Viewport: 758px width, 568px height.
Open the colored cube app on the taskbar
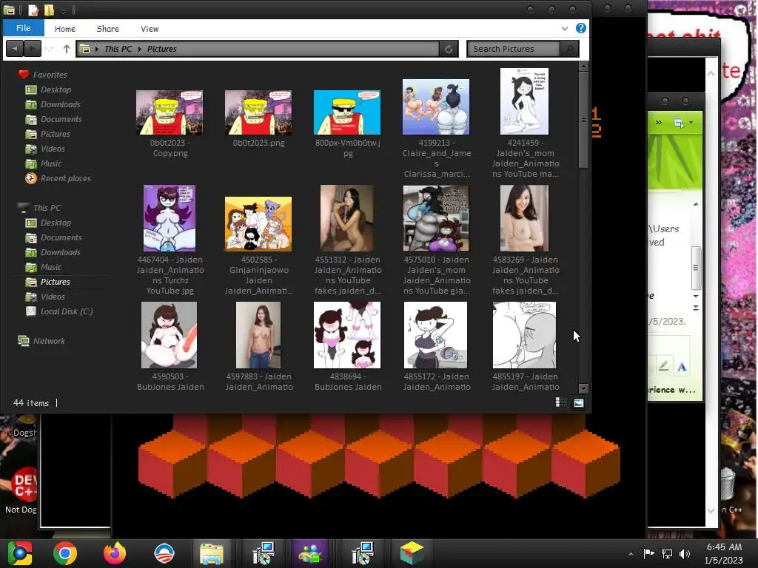pos(412,553)
